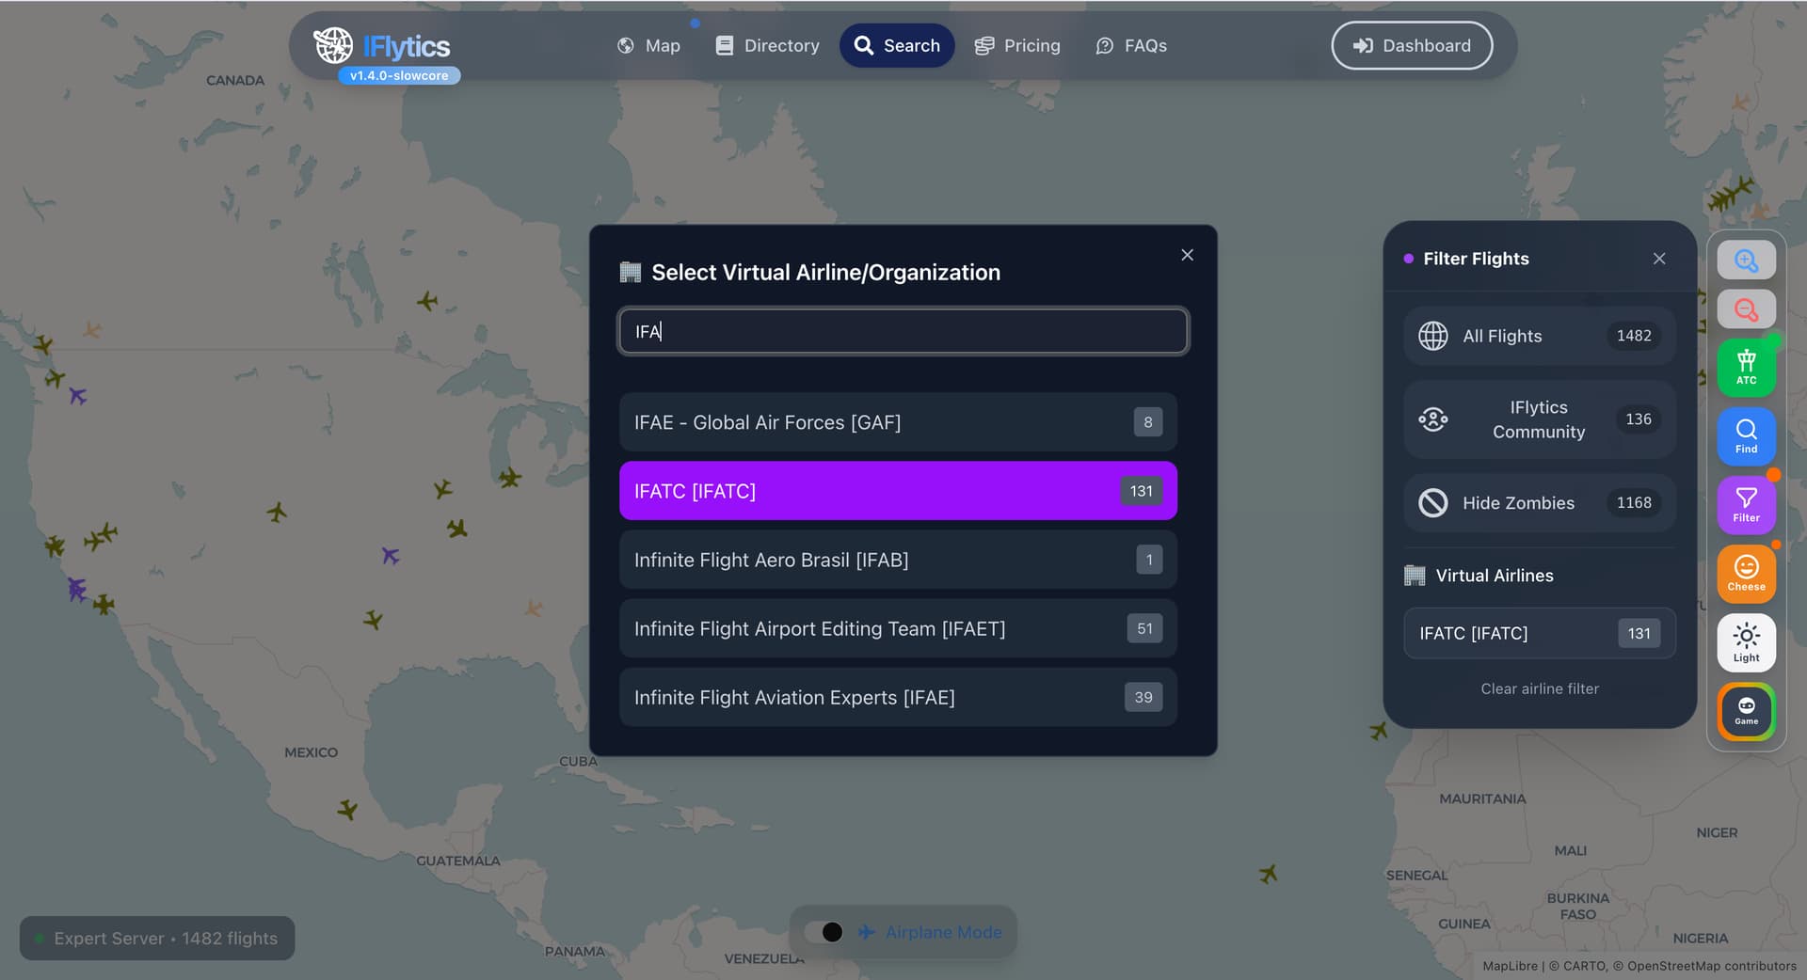Select Infinite Flight Aviation Experts [IFAE]
This screenshot has height=980, width=1807.
898,697
